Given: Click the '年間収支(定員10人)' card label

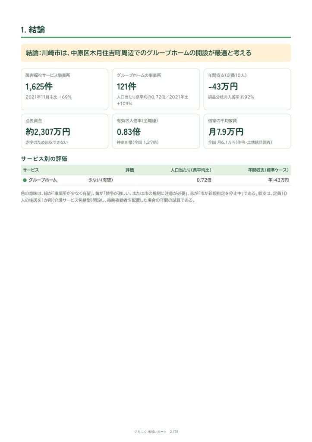Looking at the screenshot, I should (x=227, y=75).
